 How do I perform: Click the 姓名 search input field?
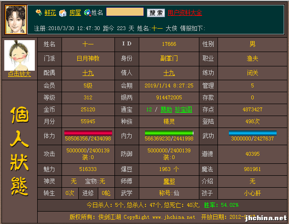point(125,12)
